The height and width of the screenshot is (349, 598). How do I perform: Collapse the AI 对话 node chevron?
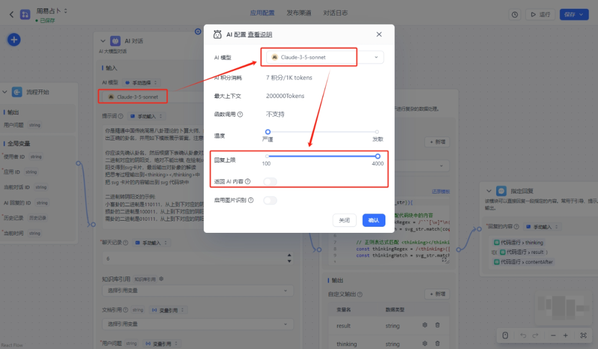point(103,41)
